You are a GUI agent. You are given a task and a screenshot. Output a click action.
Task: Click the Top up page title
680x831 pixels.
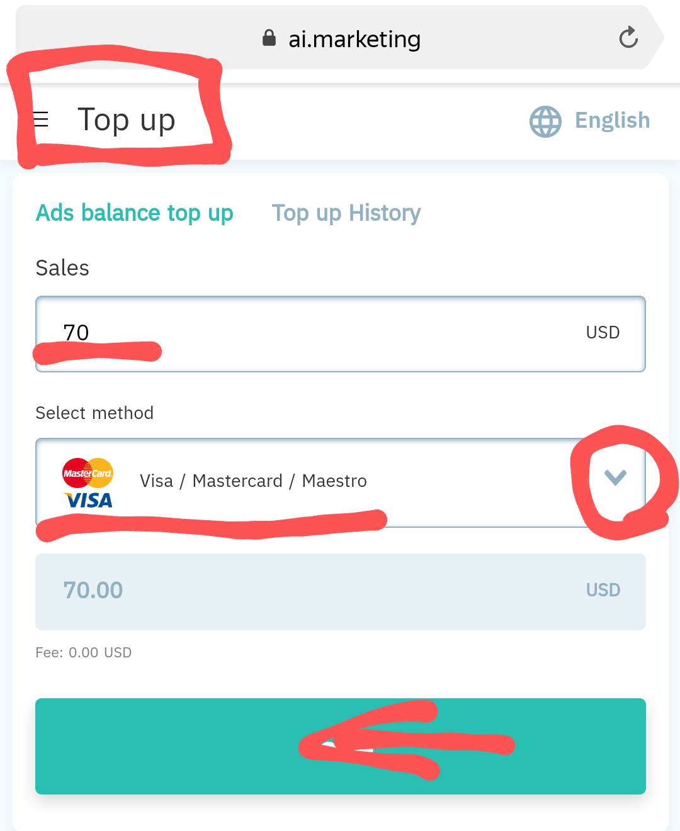pos(126,121)
